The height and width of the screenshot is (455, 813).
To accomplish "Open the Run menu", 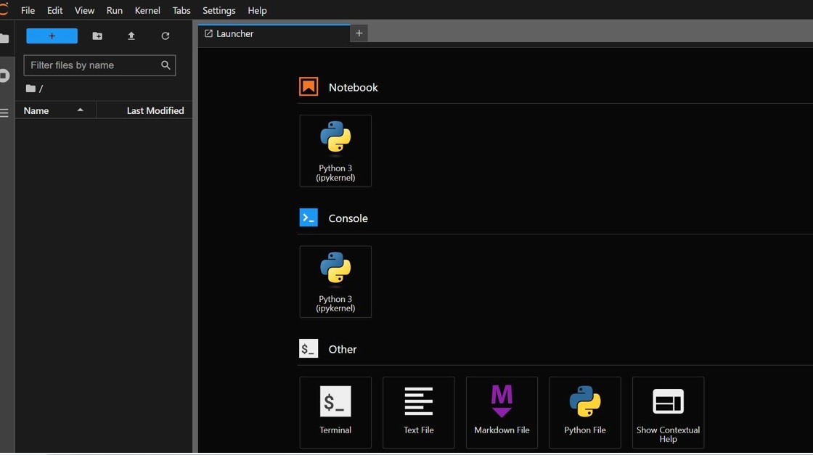I will (x=115, y=10).
